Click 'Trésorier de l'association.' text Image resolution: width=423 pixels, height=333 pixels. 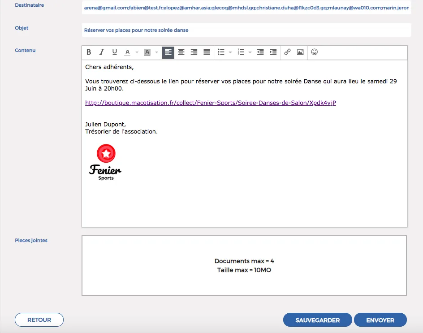pyautogui.click(x=121, y=132)
